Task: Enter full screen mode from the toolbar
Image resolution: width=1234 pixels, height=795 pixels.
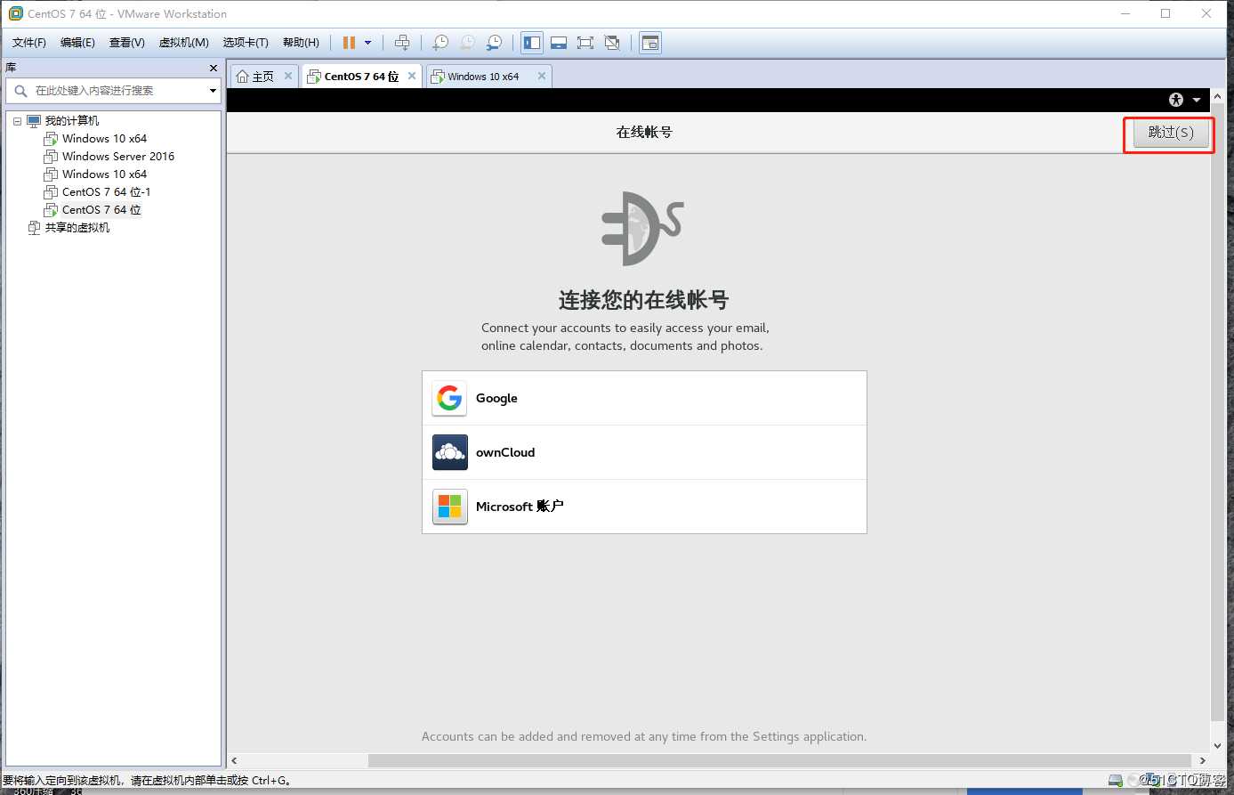Action: [x=585, y=43]
